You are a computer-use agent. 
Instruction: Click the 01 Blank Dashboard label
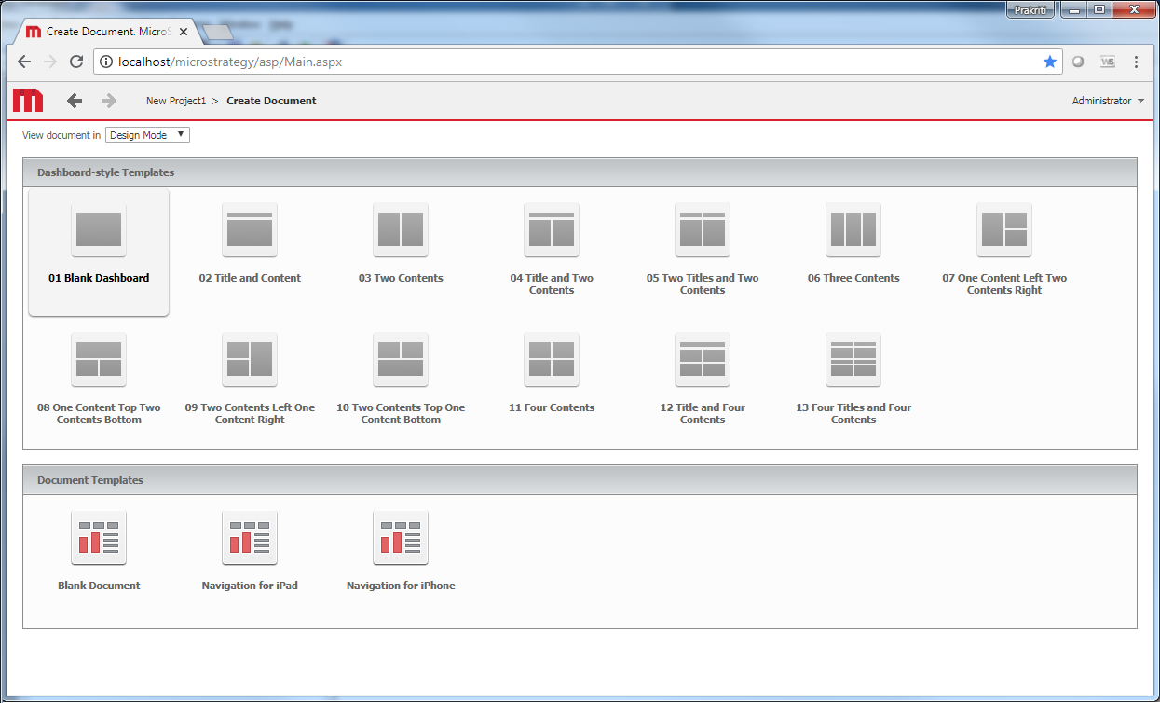point(99,278)
